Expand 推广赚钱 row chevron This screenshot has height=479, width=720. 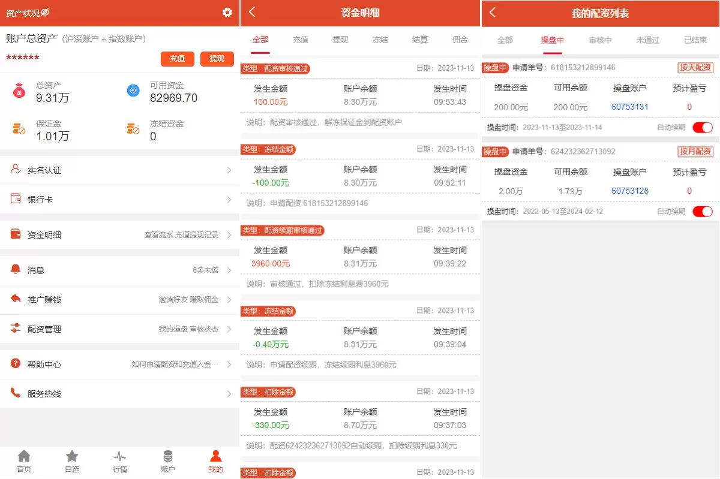(229, 300)
